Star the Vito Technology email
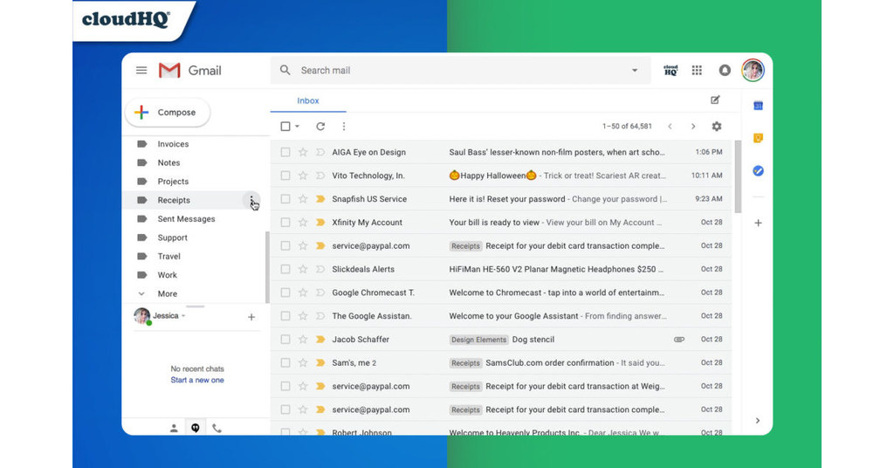Image resolution: width=894 pixels, height=468 pixels. point(303,175)
